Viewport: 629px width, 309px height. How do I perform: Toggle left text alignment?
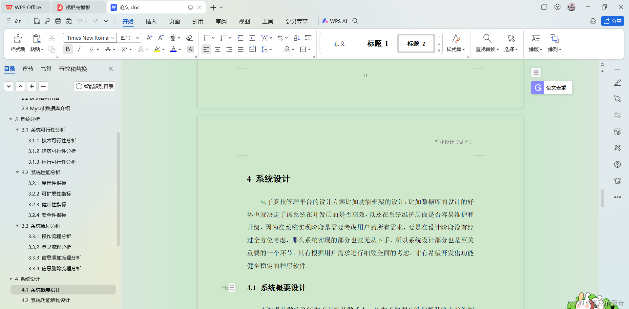[206, 49]
